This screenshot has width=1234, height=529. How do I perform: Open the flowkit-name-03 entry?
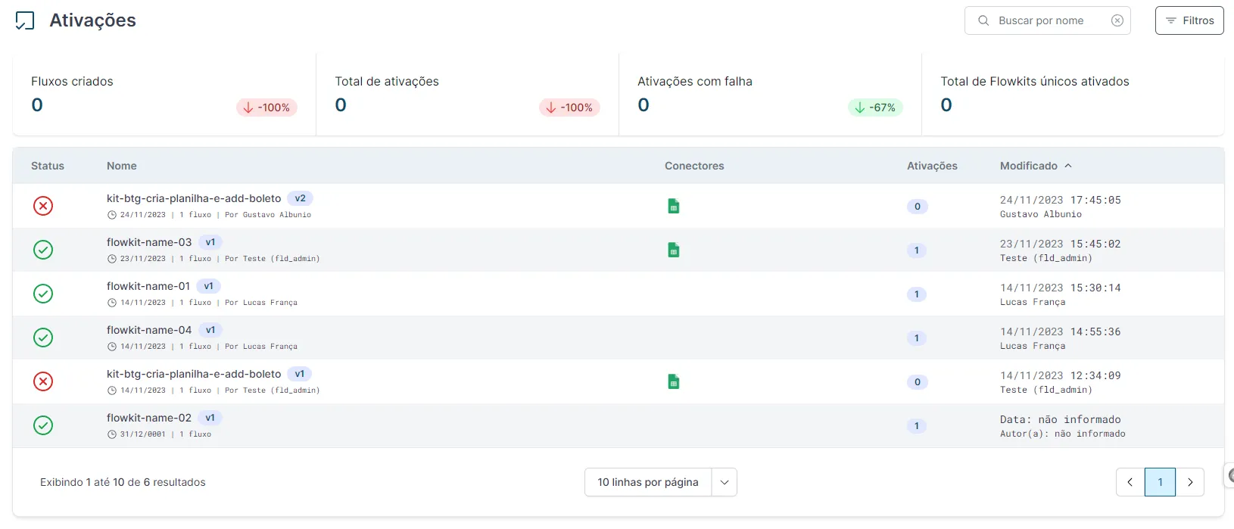149,242
